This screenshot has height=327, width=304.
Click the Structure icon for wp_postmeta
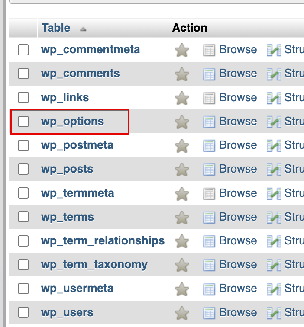[274, 146]
